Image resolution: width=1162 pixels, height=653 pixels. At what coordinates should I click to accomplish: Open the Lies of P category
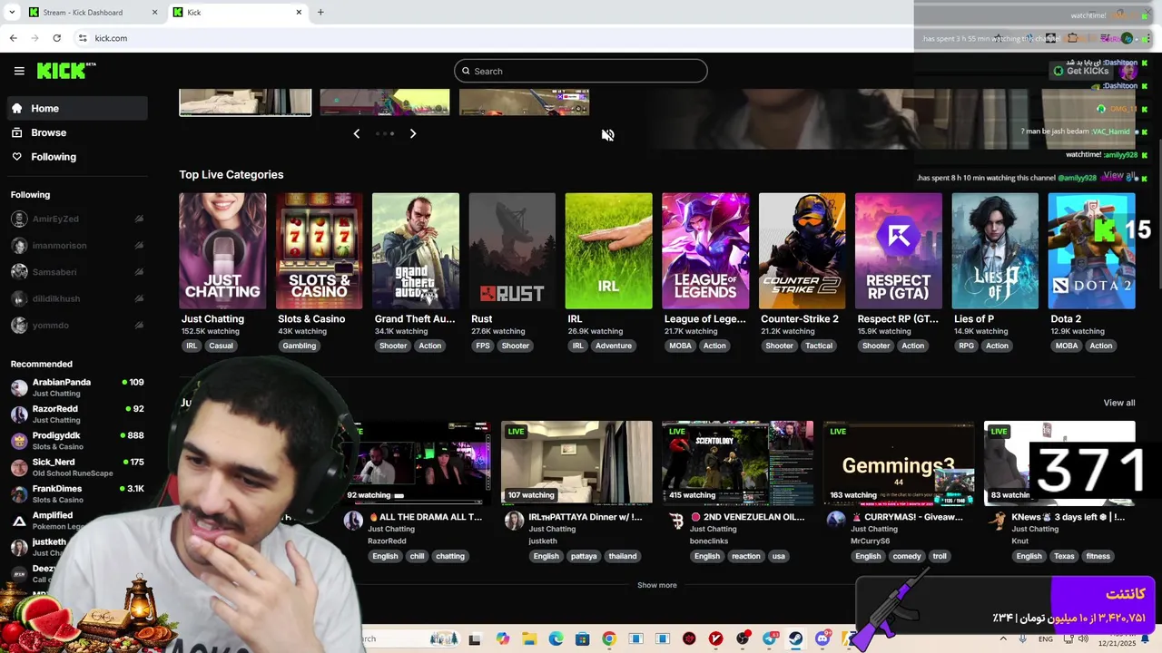pyautogui.click(x=995, y=251)
